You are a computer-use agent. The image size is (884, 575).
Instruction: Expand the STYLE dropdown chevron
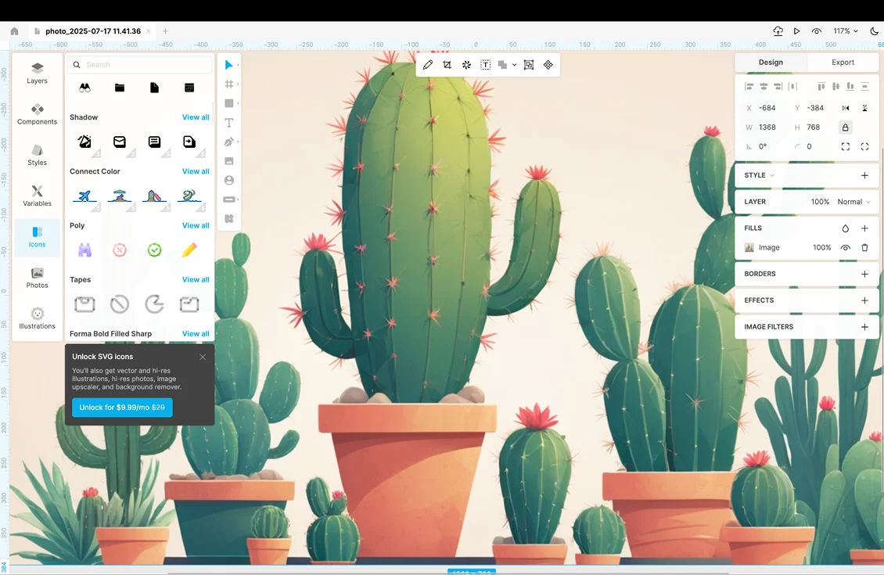pos(772,176)
